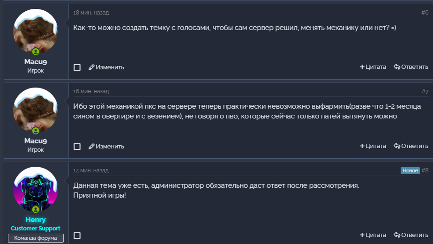Click reply arrow icon in Henry's post
This screenshot has height=244, width=433.
coord(396,235)
